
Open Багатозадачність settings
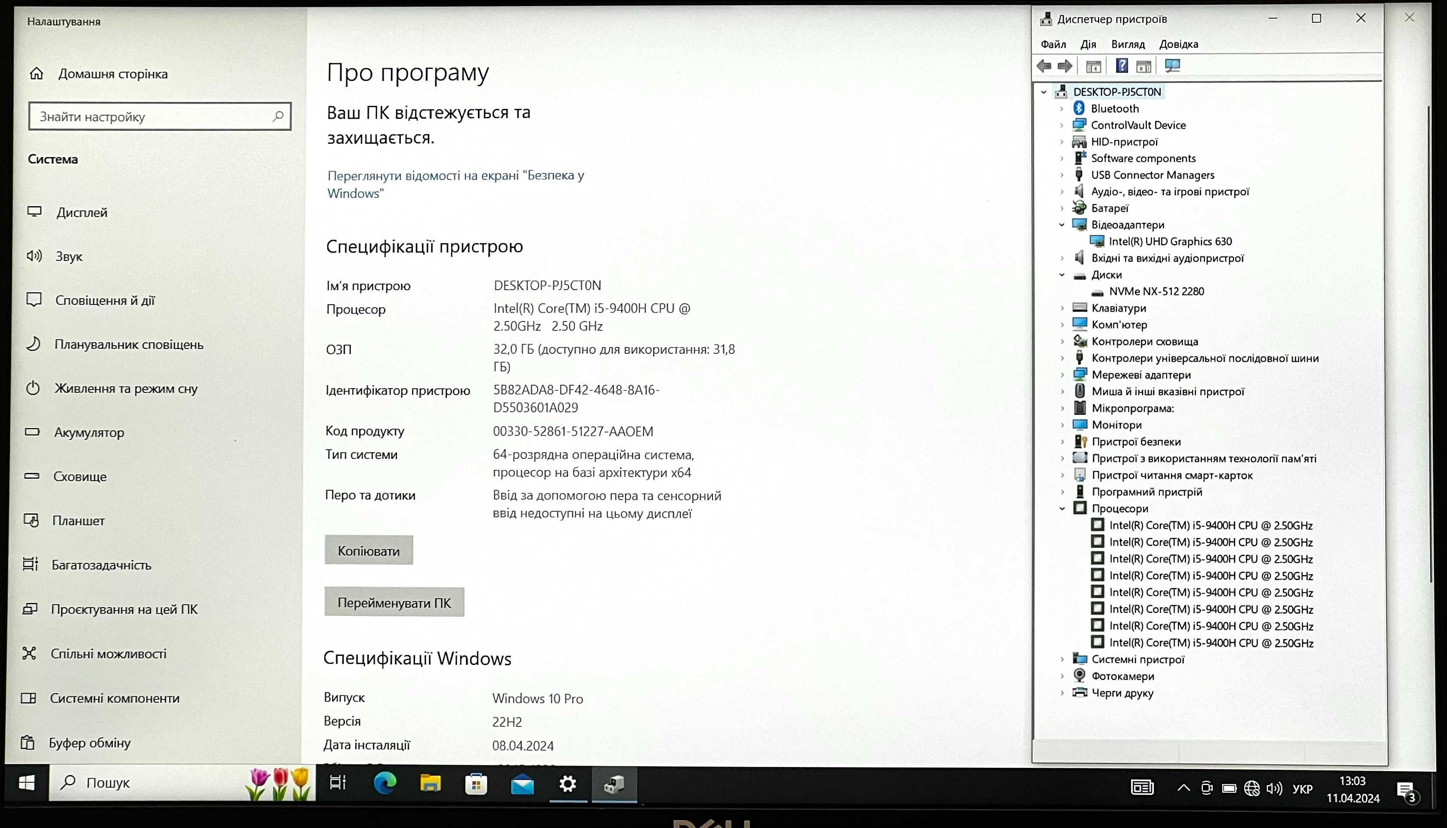(x=101, y=565)
